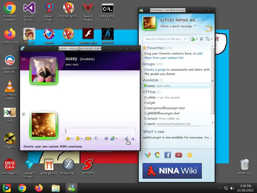Open the winks dropdown arrow

[x=81, y=139]
